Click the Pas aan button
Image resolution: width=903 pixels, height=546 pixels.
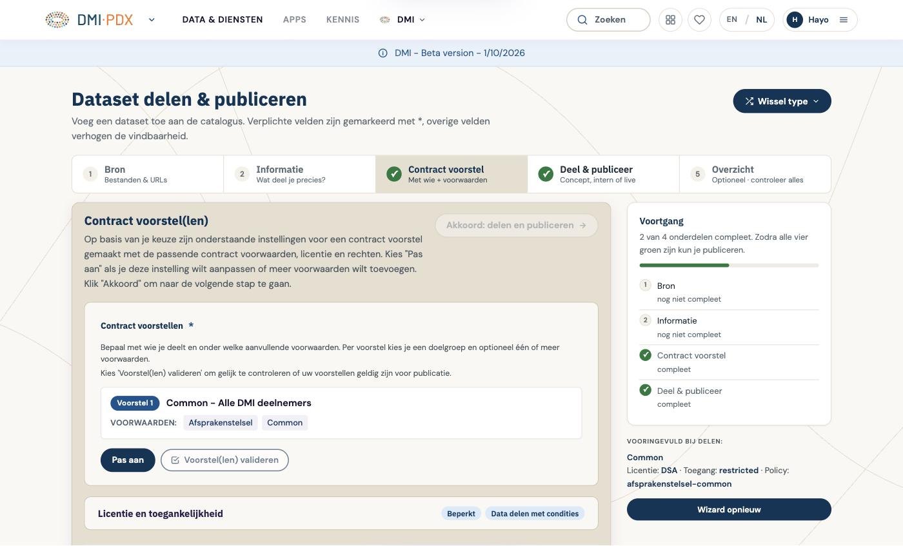(x=128, y=460)
